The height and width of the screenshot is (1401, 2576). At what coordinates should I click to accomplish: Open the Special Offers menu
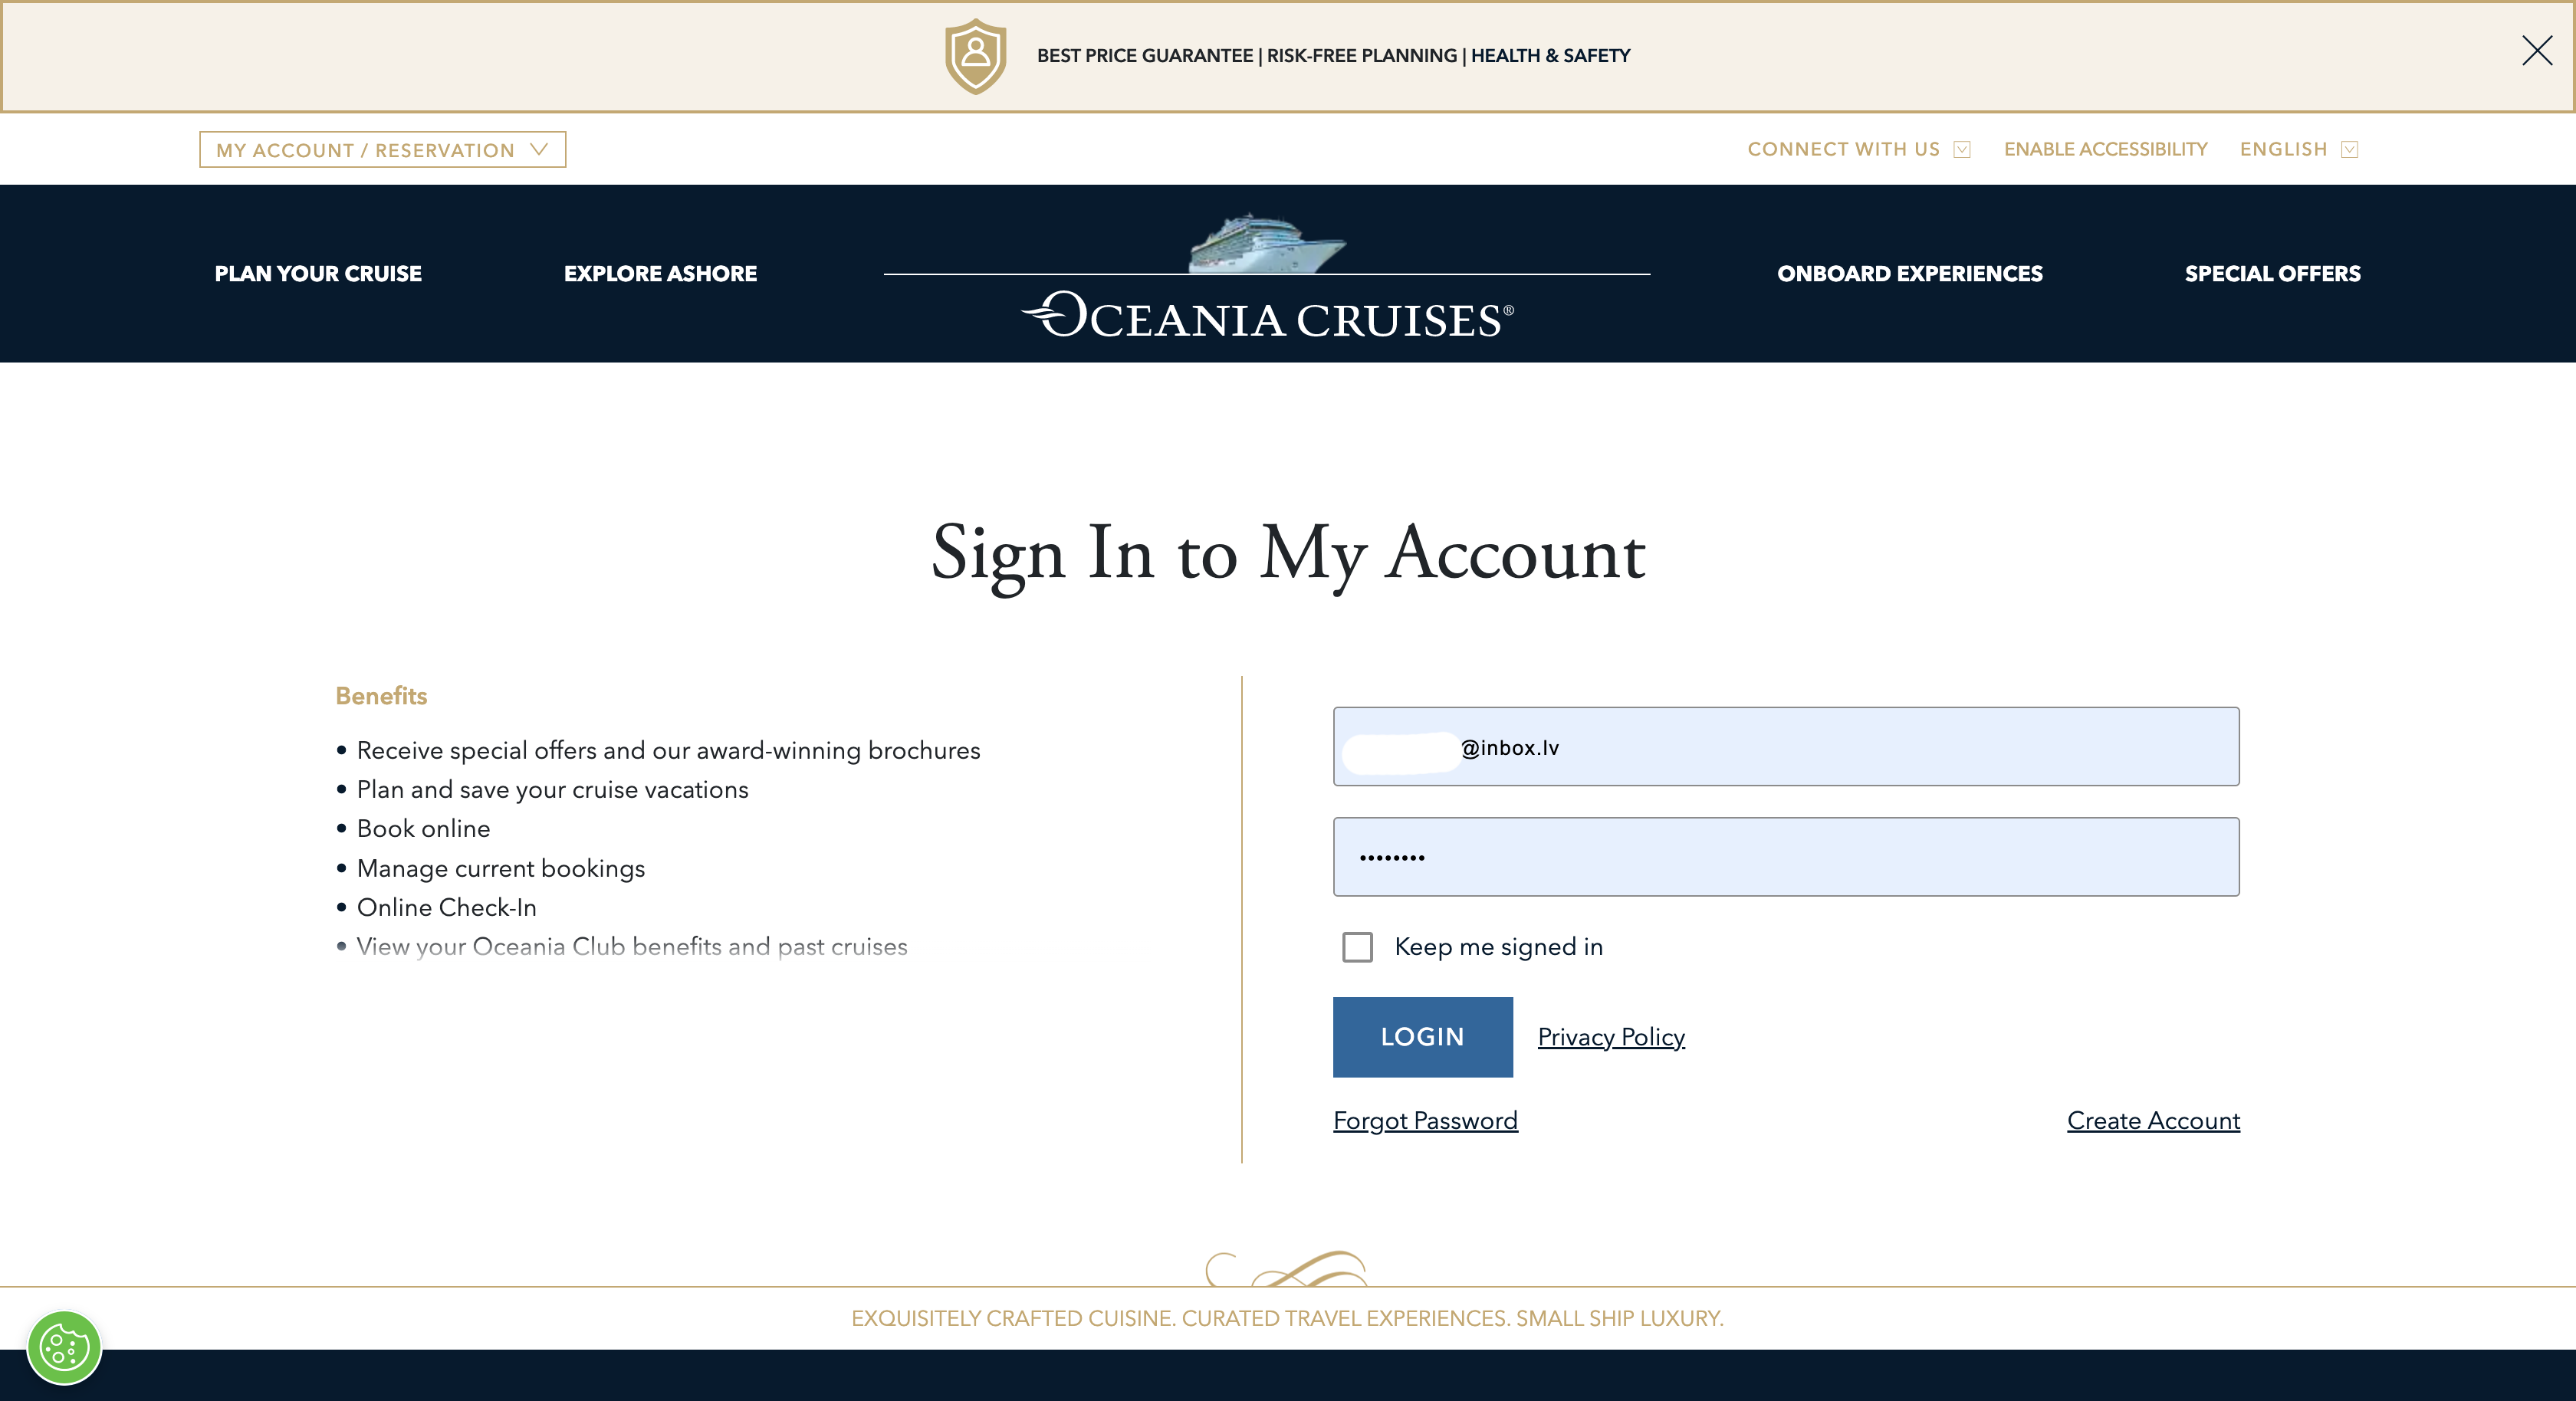point(2272,273)
